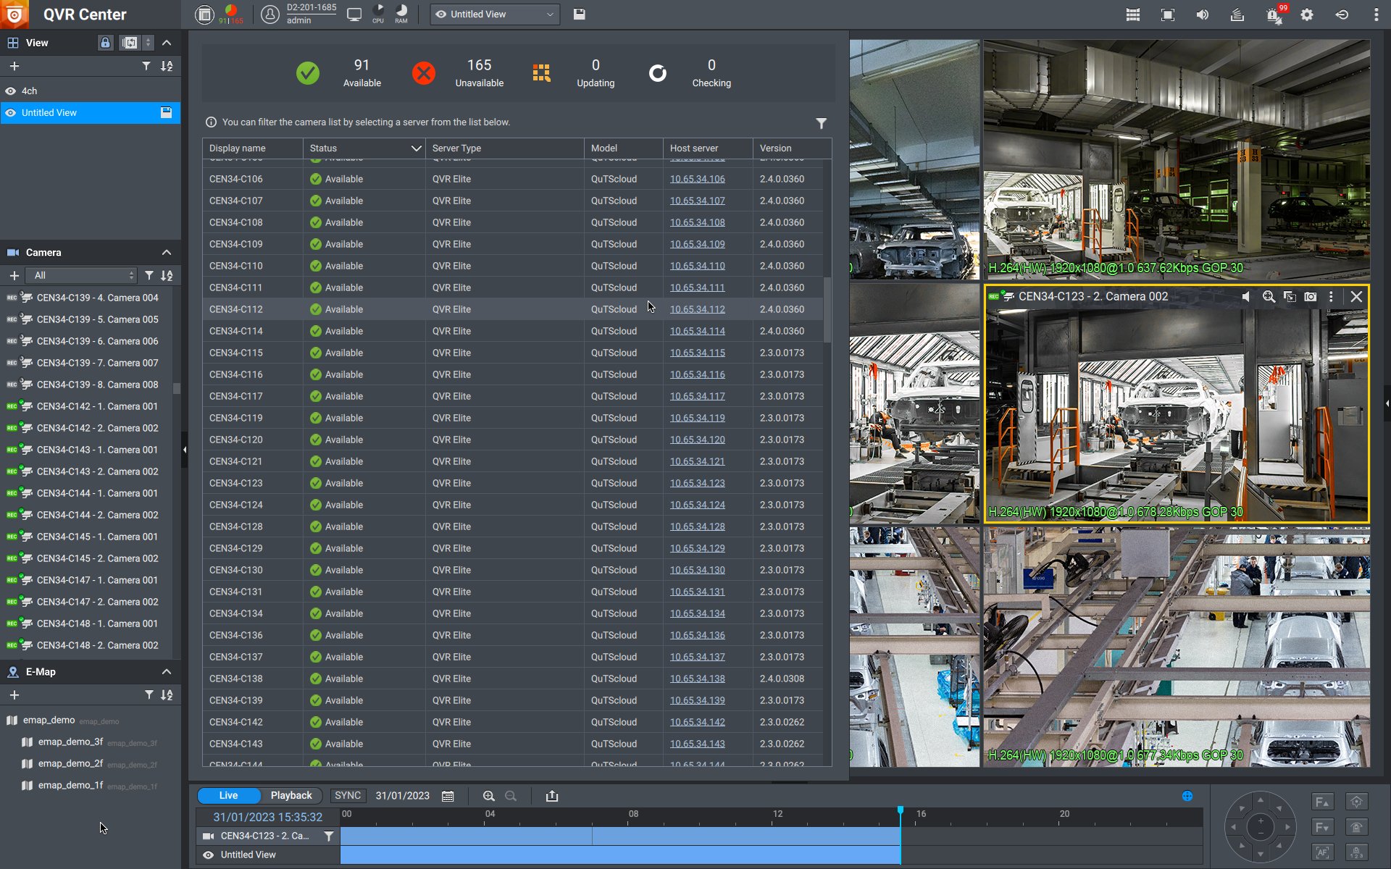Click the speaker volume icon in top bar

[1203, 14]
